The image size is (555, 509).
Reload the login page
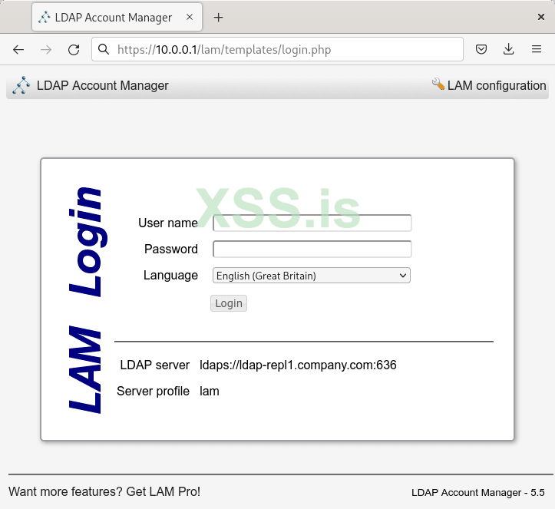pos(74,50)
